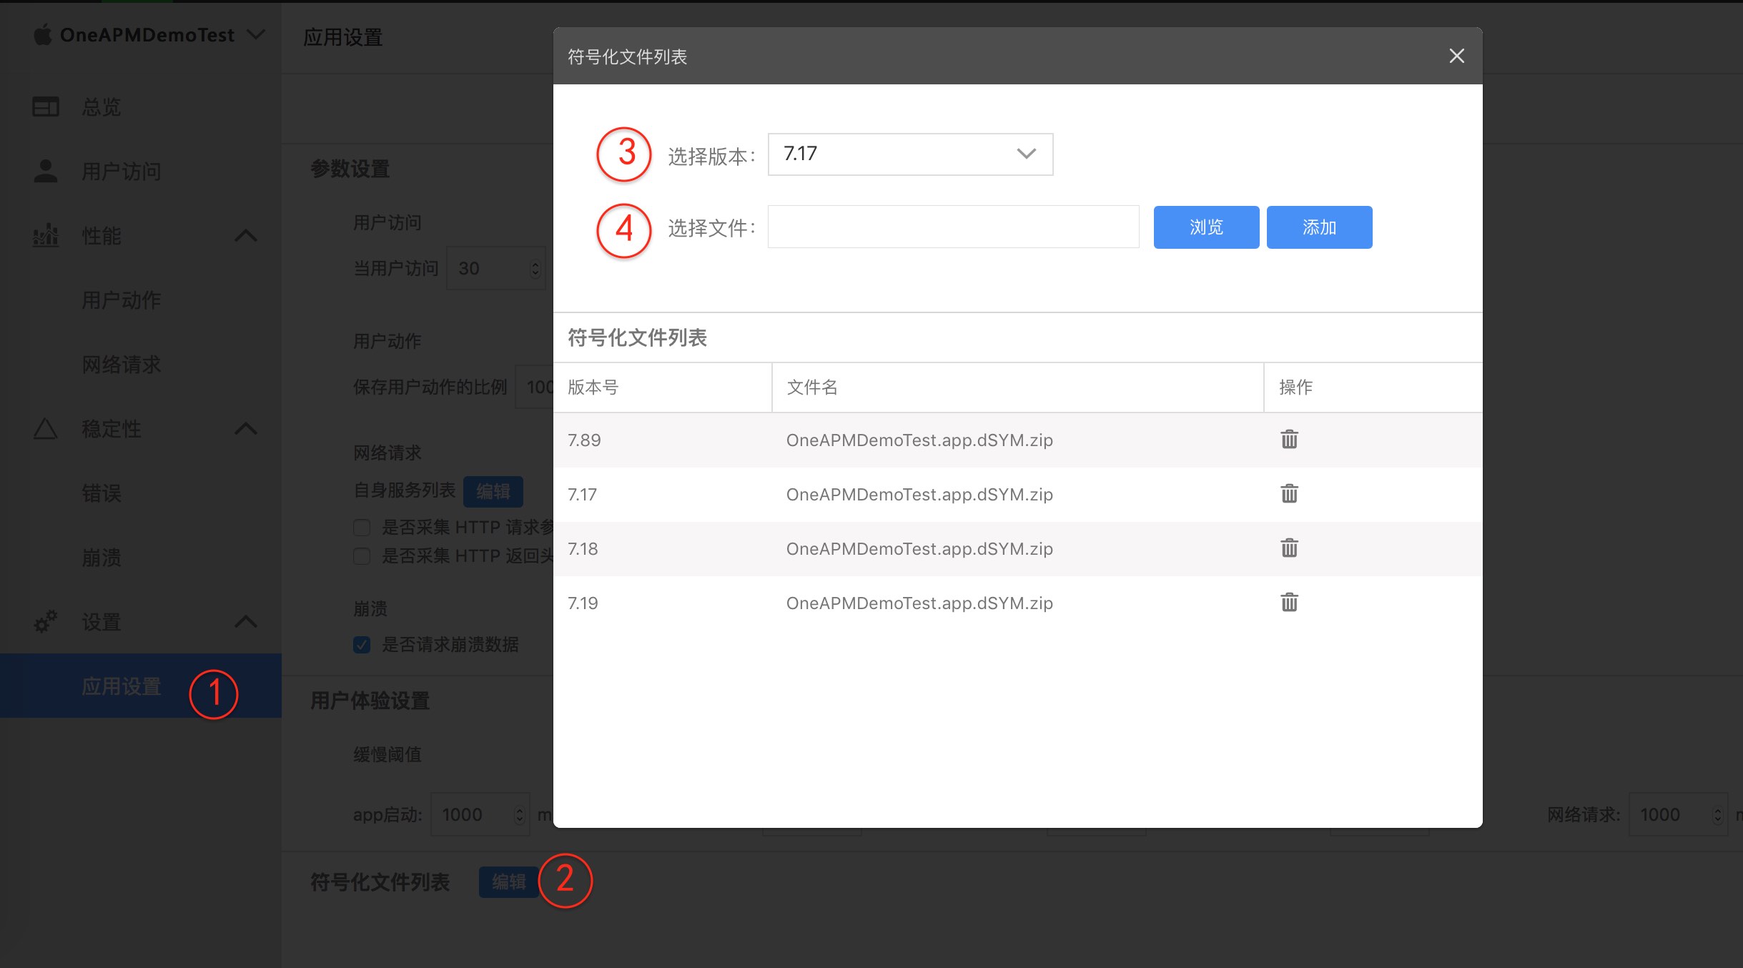This screenshot has width=1743, height=968.
Task: Click the 设置 gears icon
Action: pyautogui.click(x=46, y=621)
